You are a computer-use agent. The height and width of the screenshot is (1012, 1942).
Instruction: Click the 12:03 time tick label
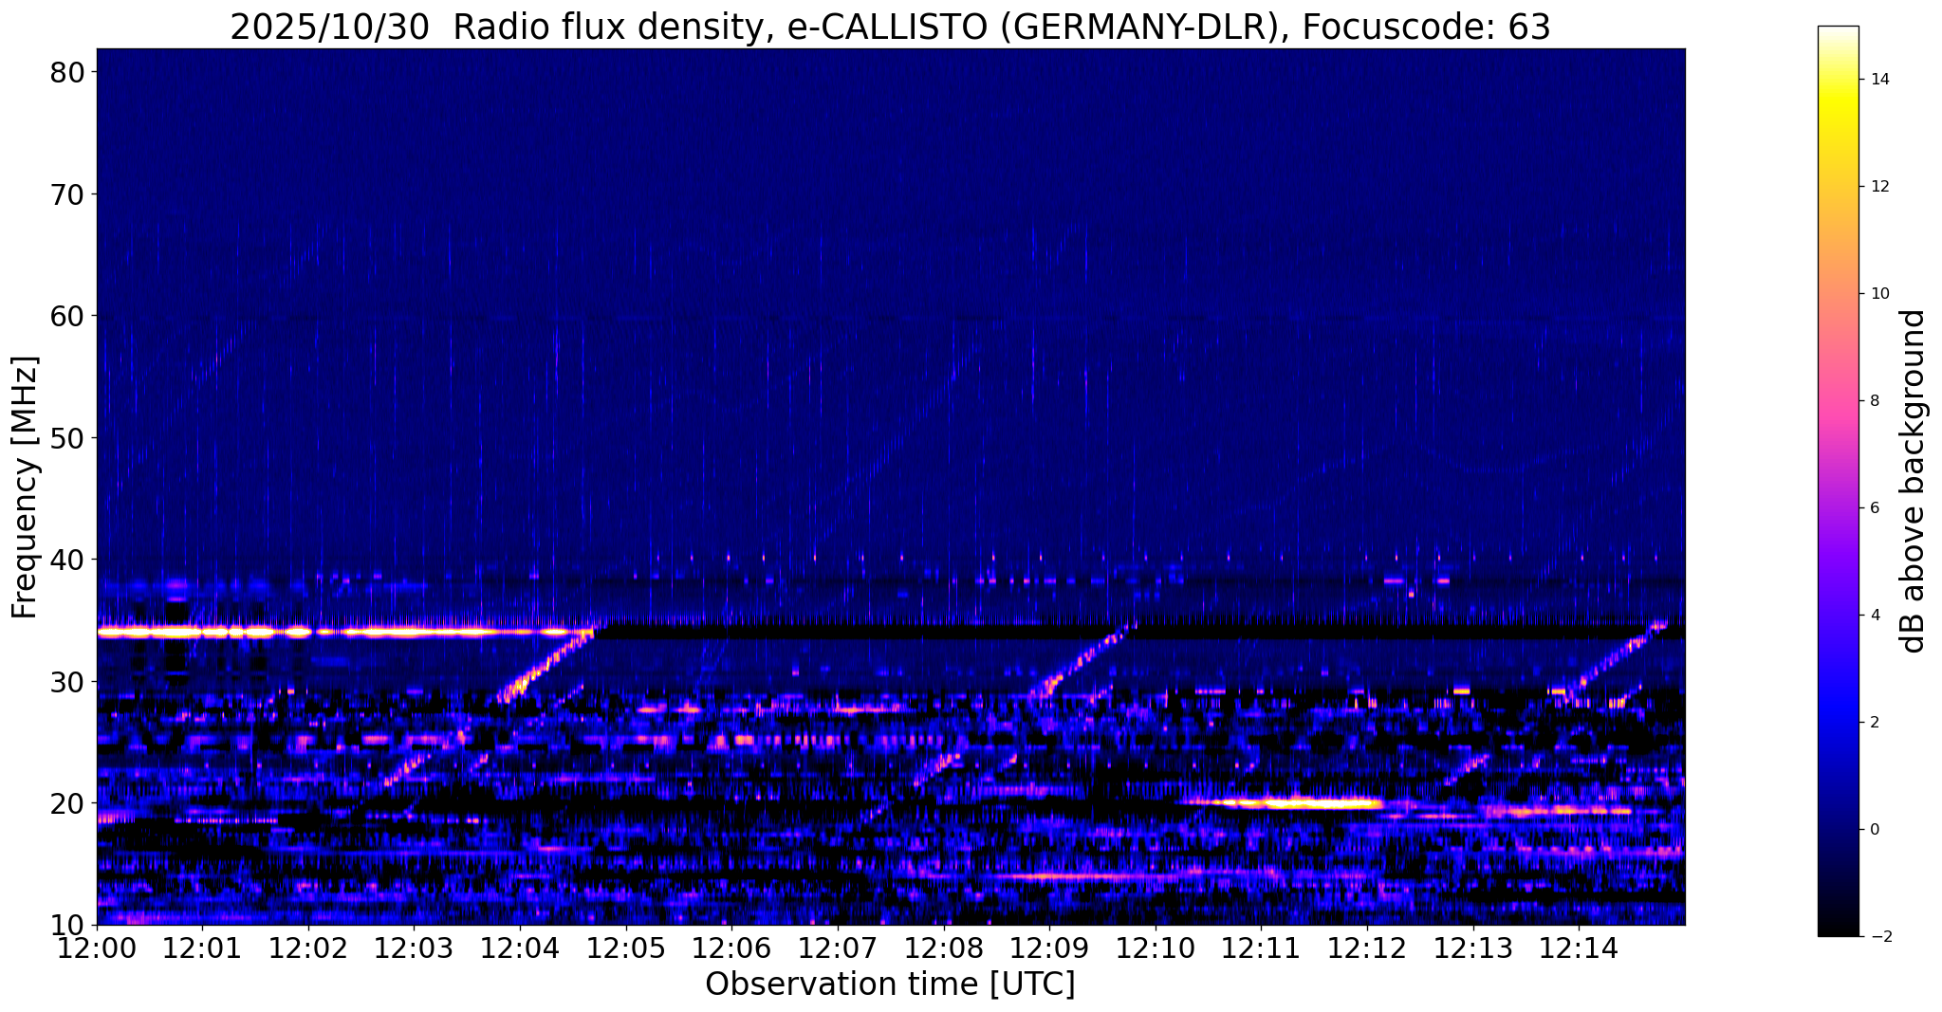coord(414,948)
